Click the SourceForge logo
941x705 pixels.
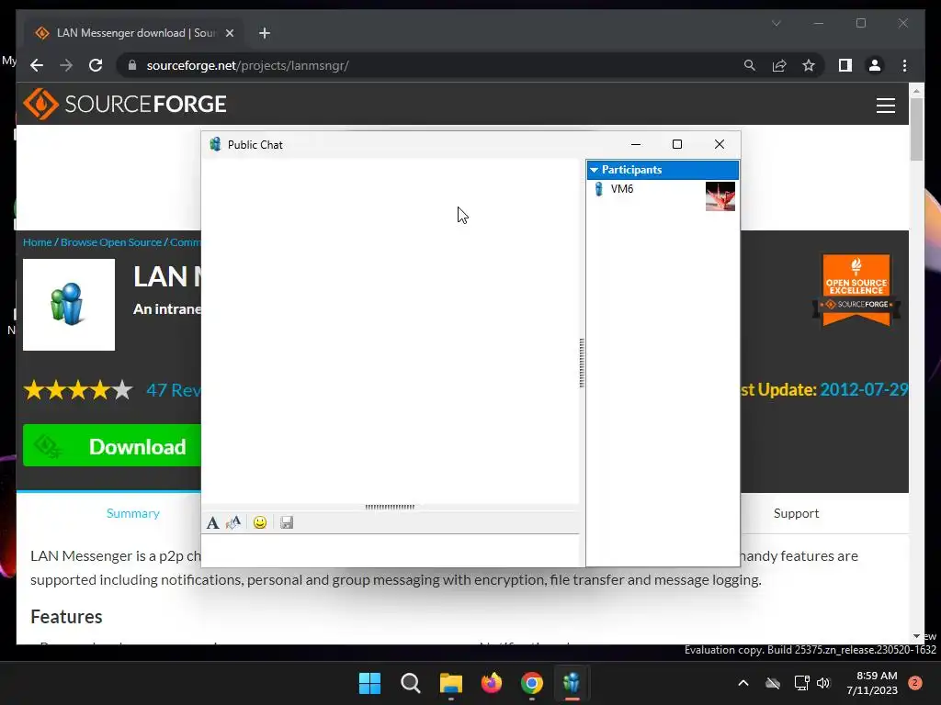point(125,105)
